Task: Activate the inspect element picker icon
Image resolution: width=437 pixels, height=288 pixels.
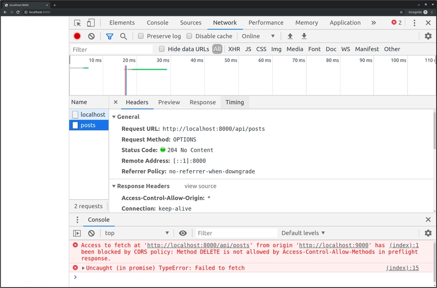Action: pyautogui.click(x=78, y=23)
